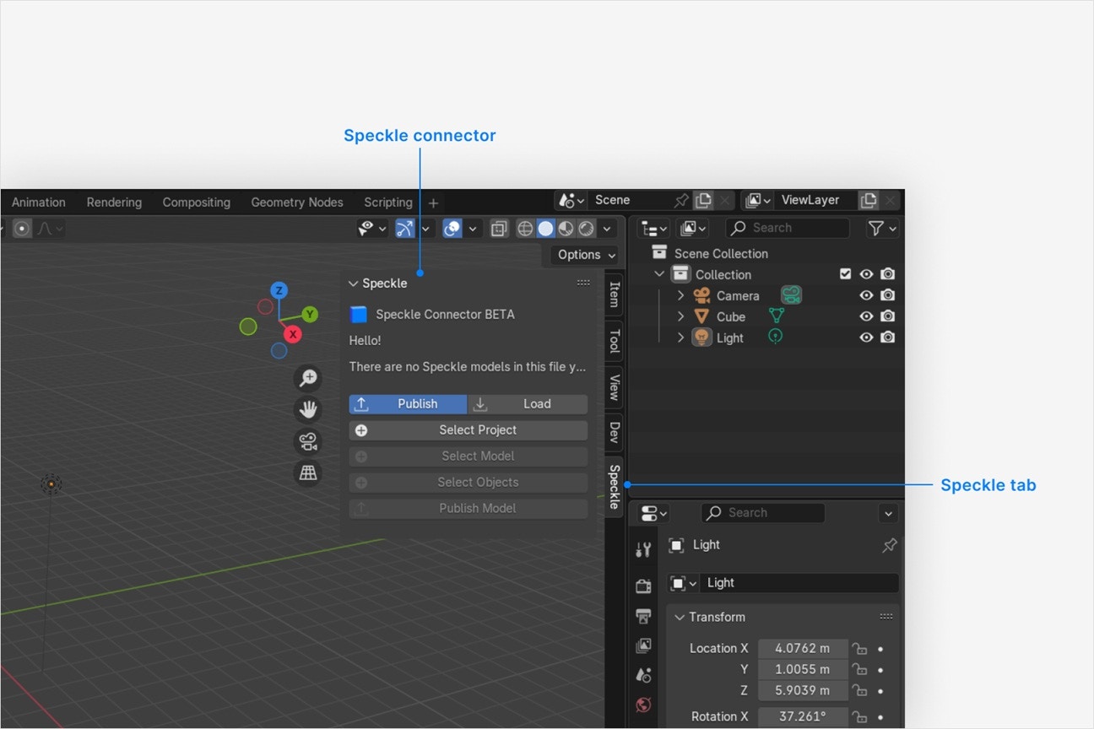The height and width of the screenshot is (729, 1094).
Task: Toggle the camera view icon
Action: coord(308,441)
